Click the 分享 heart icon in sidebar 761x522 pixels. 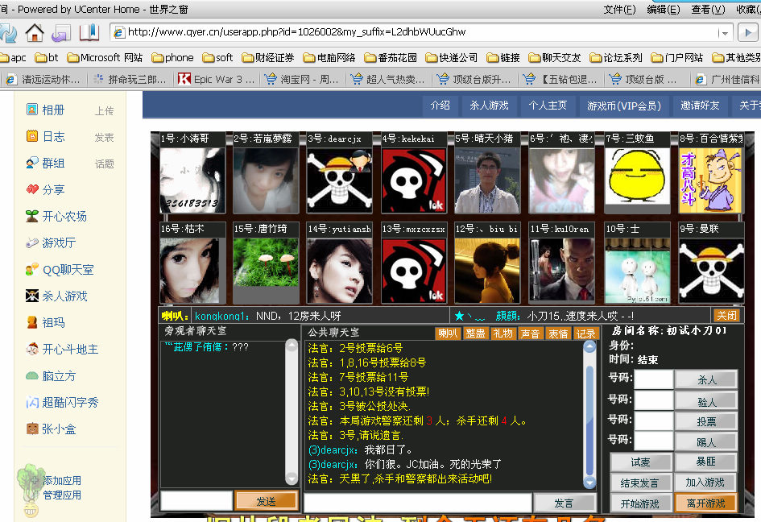coord(32,189)
